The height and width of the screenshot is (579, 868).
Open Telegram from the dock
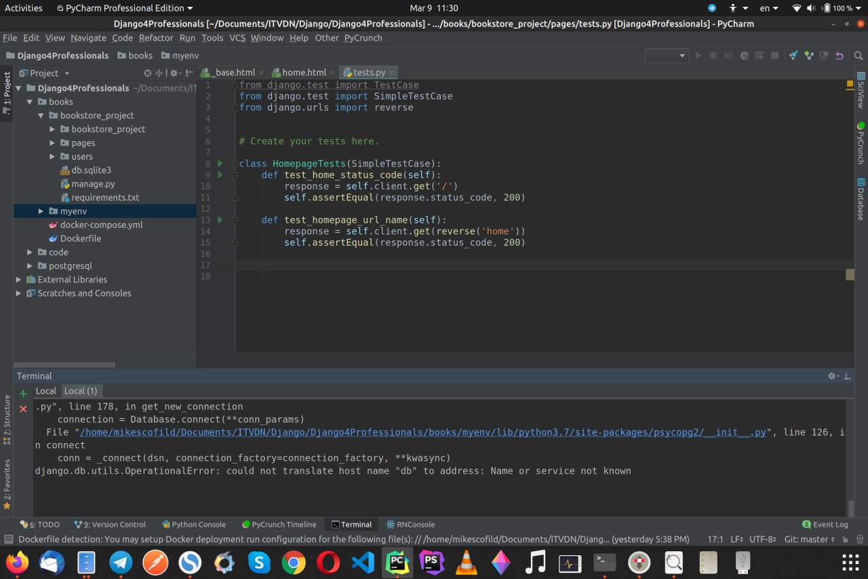tap(121, 562)
